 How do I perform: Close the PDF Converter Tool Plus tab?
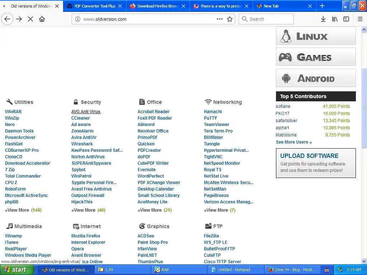120,6
